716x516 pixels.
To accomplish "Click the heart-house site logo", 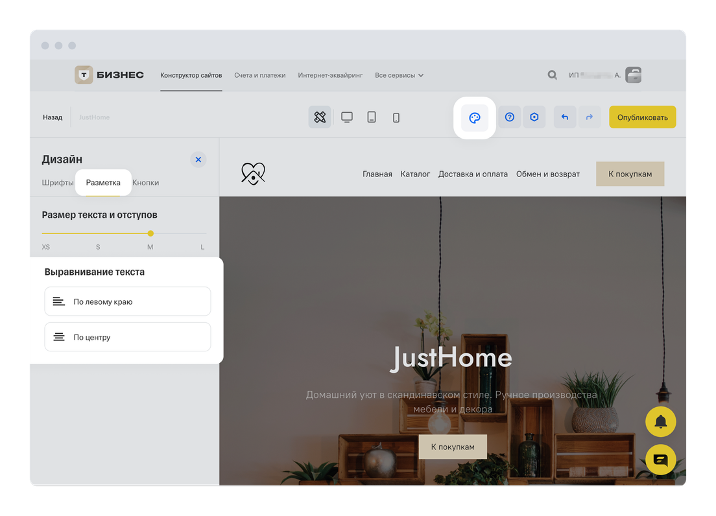I will (x=253, y=174).
